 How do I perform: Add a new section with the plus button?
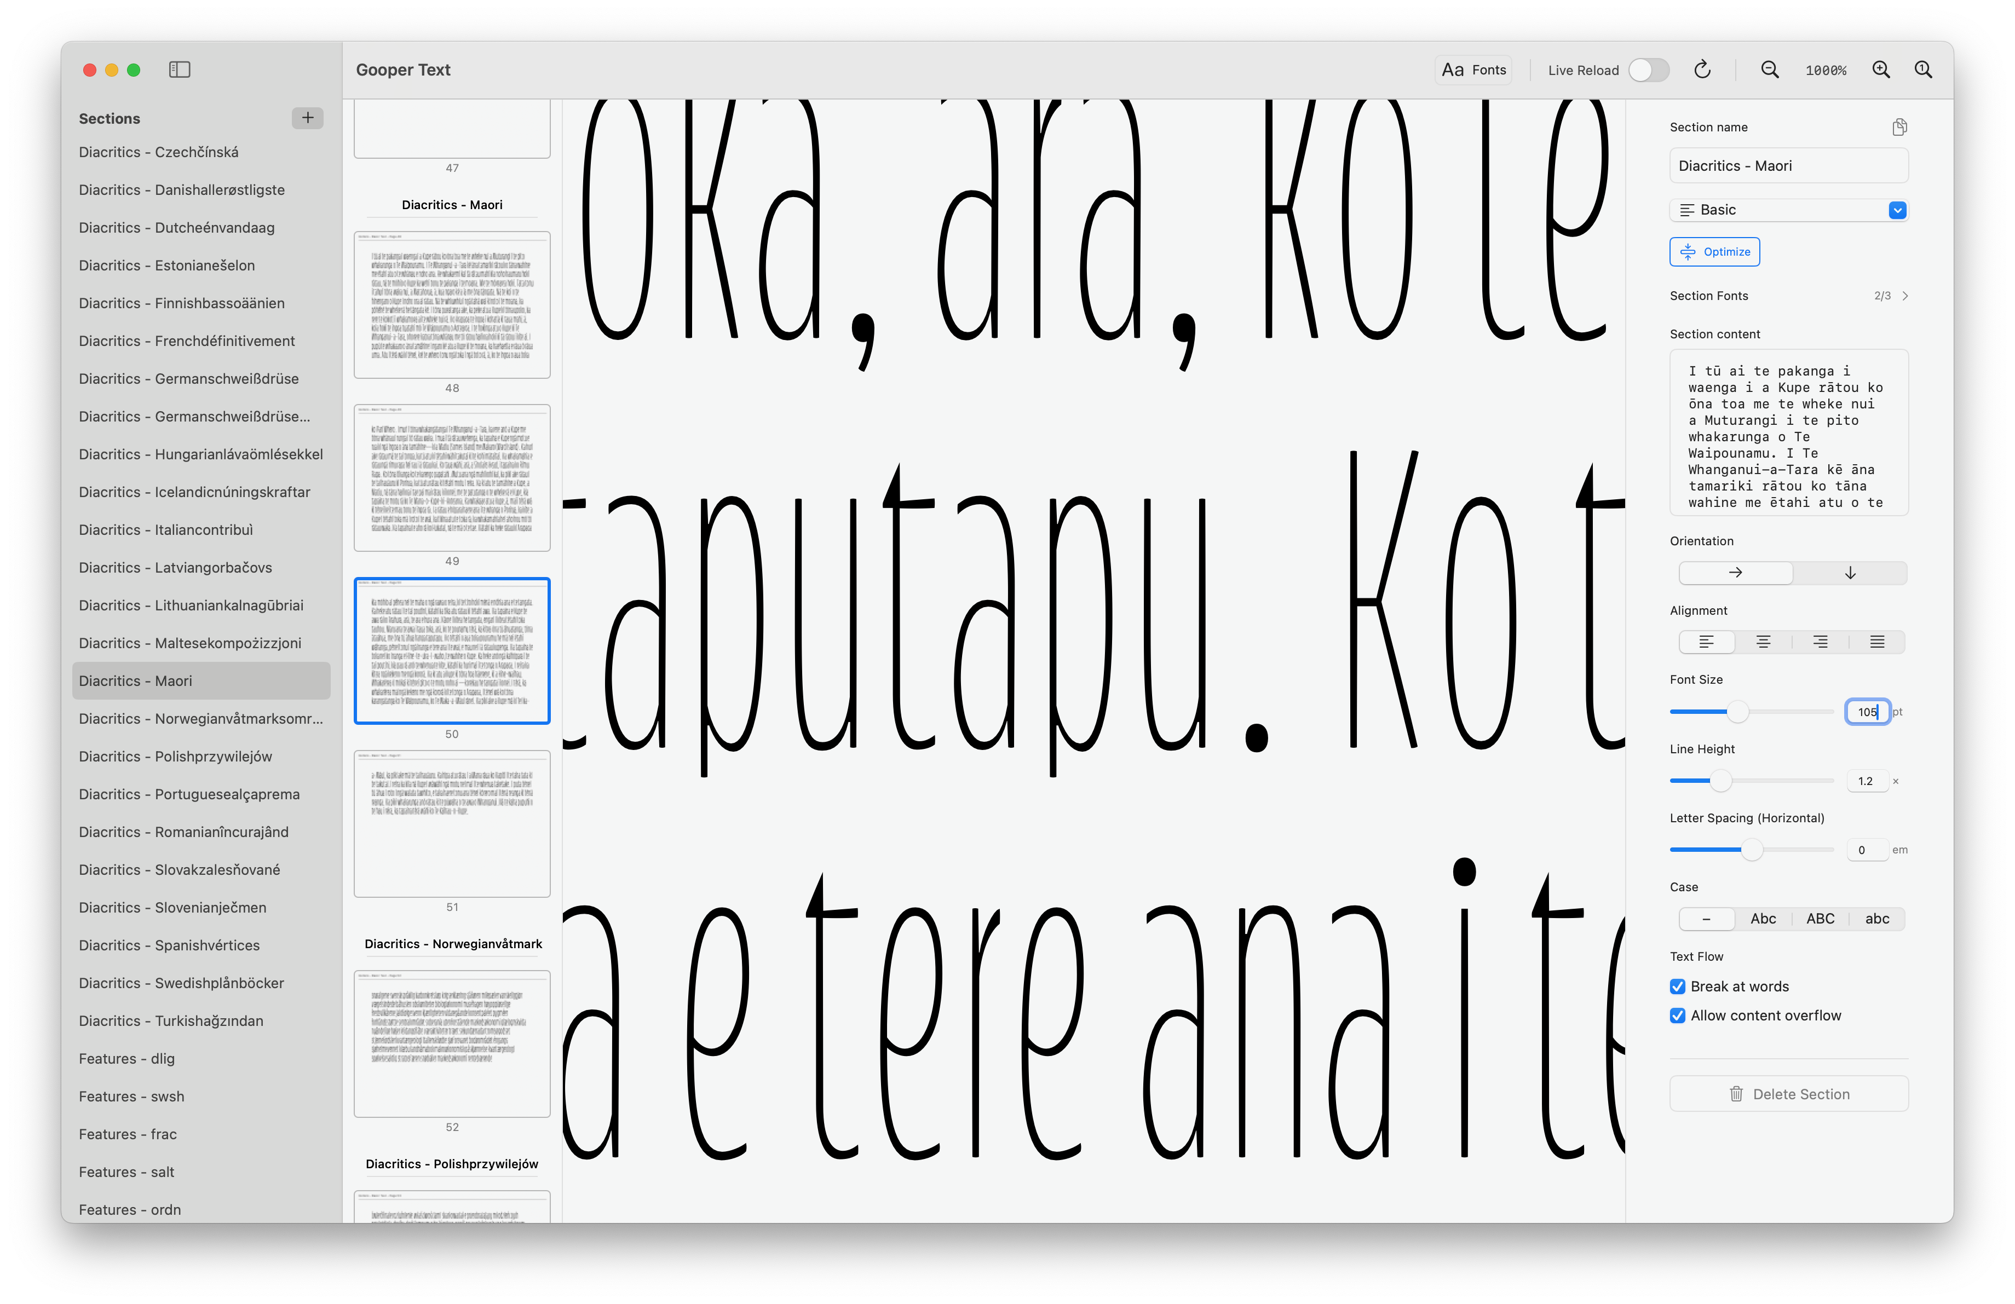click(x=307, y=118)
